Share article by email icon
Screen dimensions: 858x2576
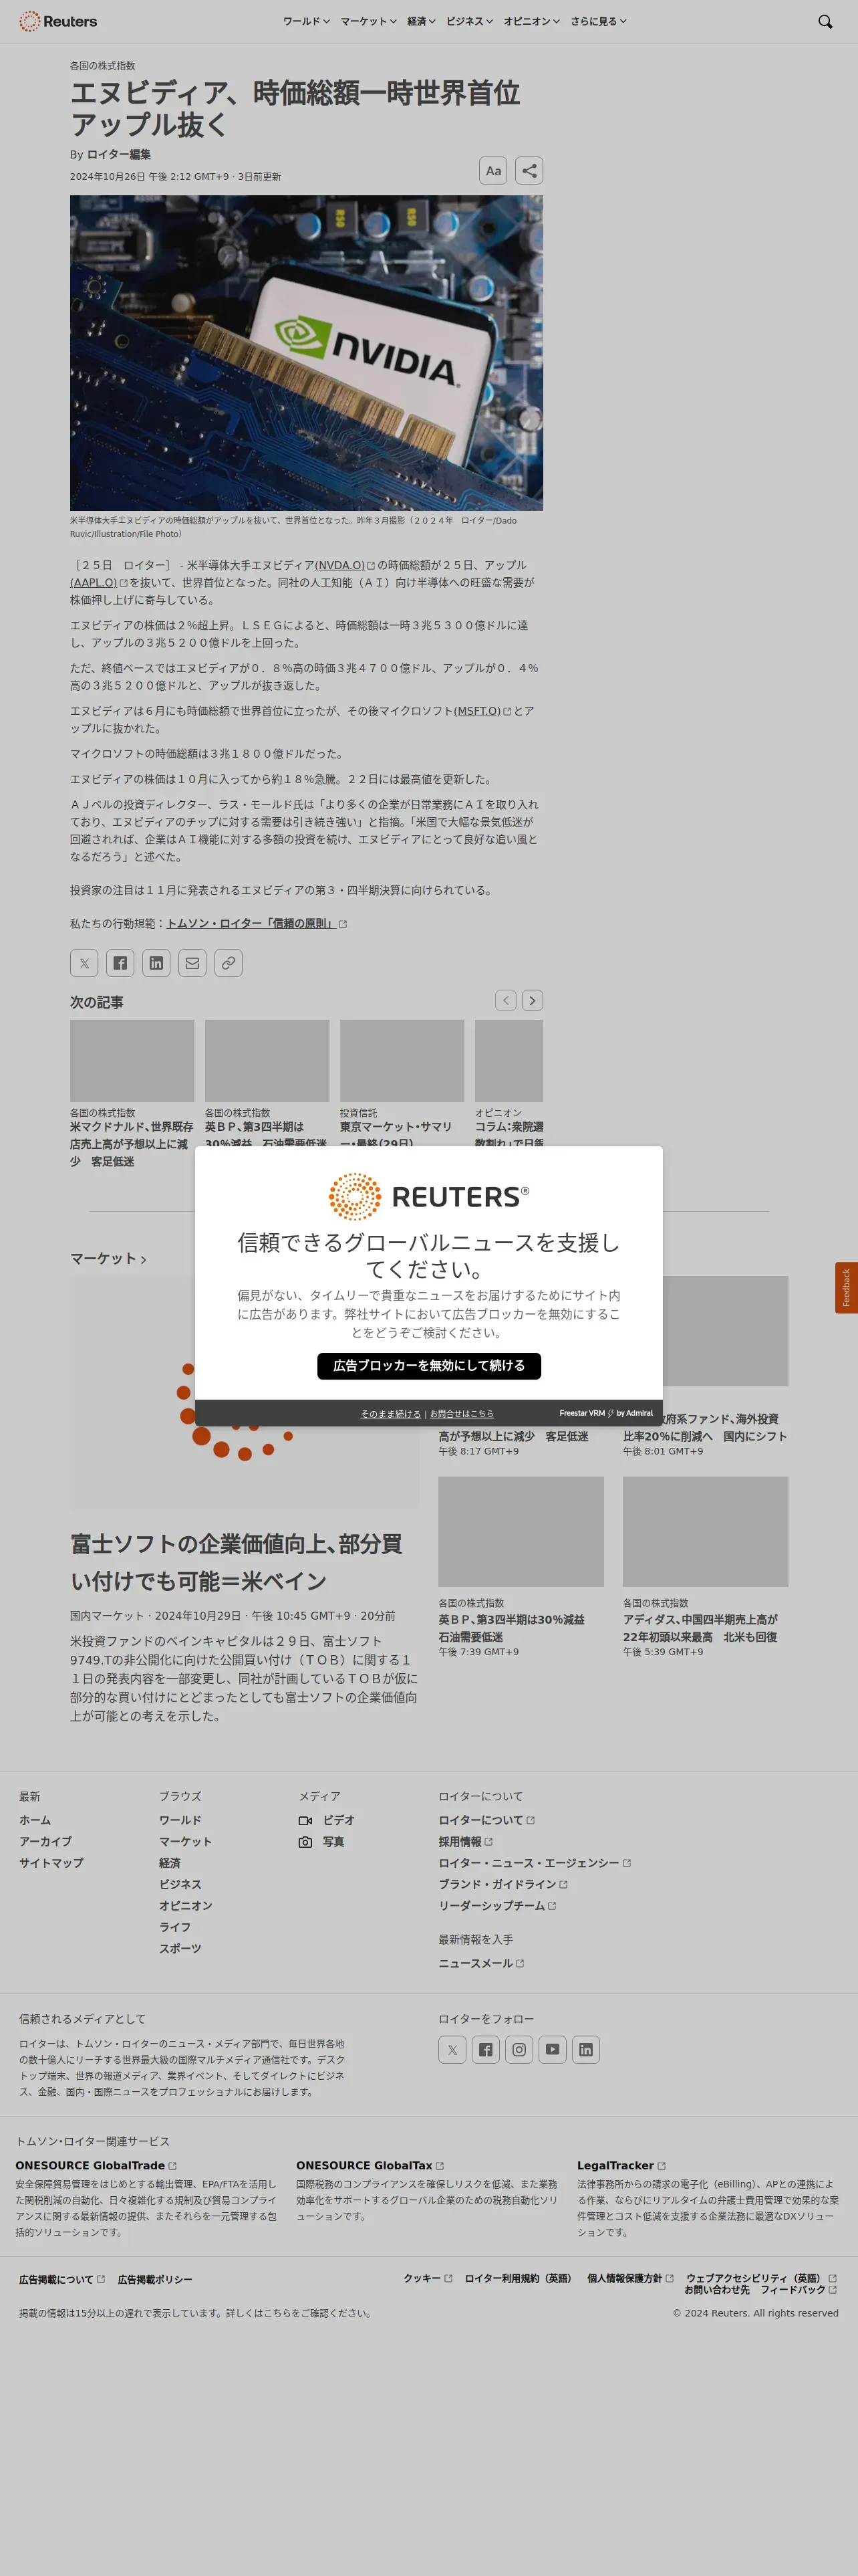tap(192, 963)
